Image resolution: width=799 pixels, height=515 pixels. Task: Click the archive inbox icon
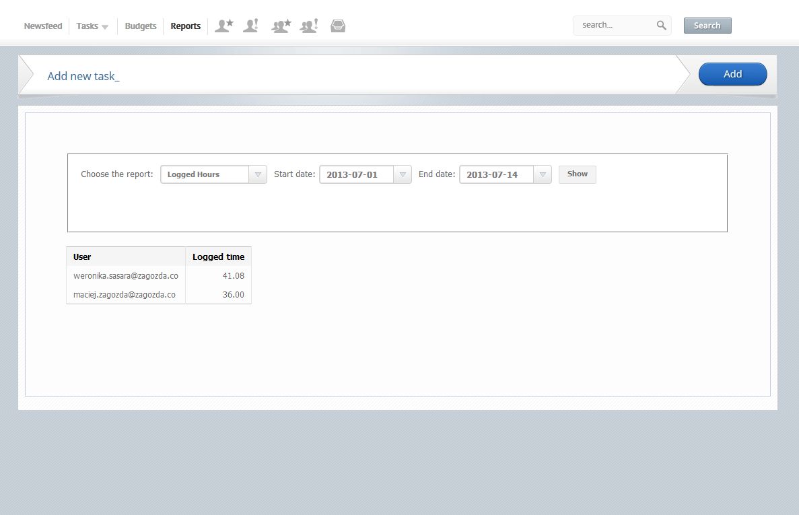tap(338, 25)
